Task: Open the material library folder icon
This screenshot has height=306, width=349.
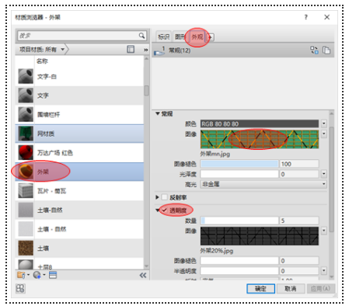Action: pos(21,275)
